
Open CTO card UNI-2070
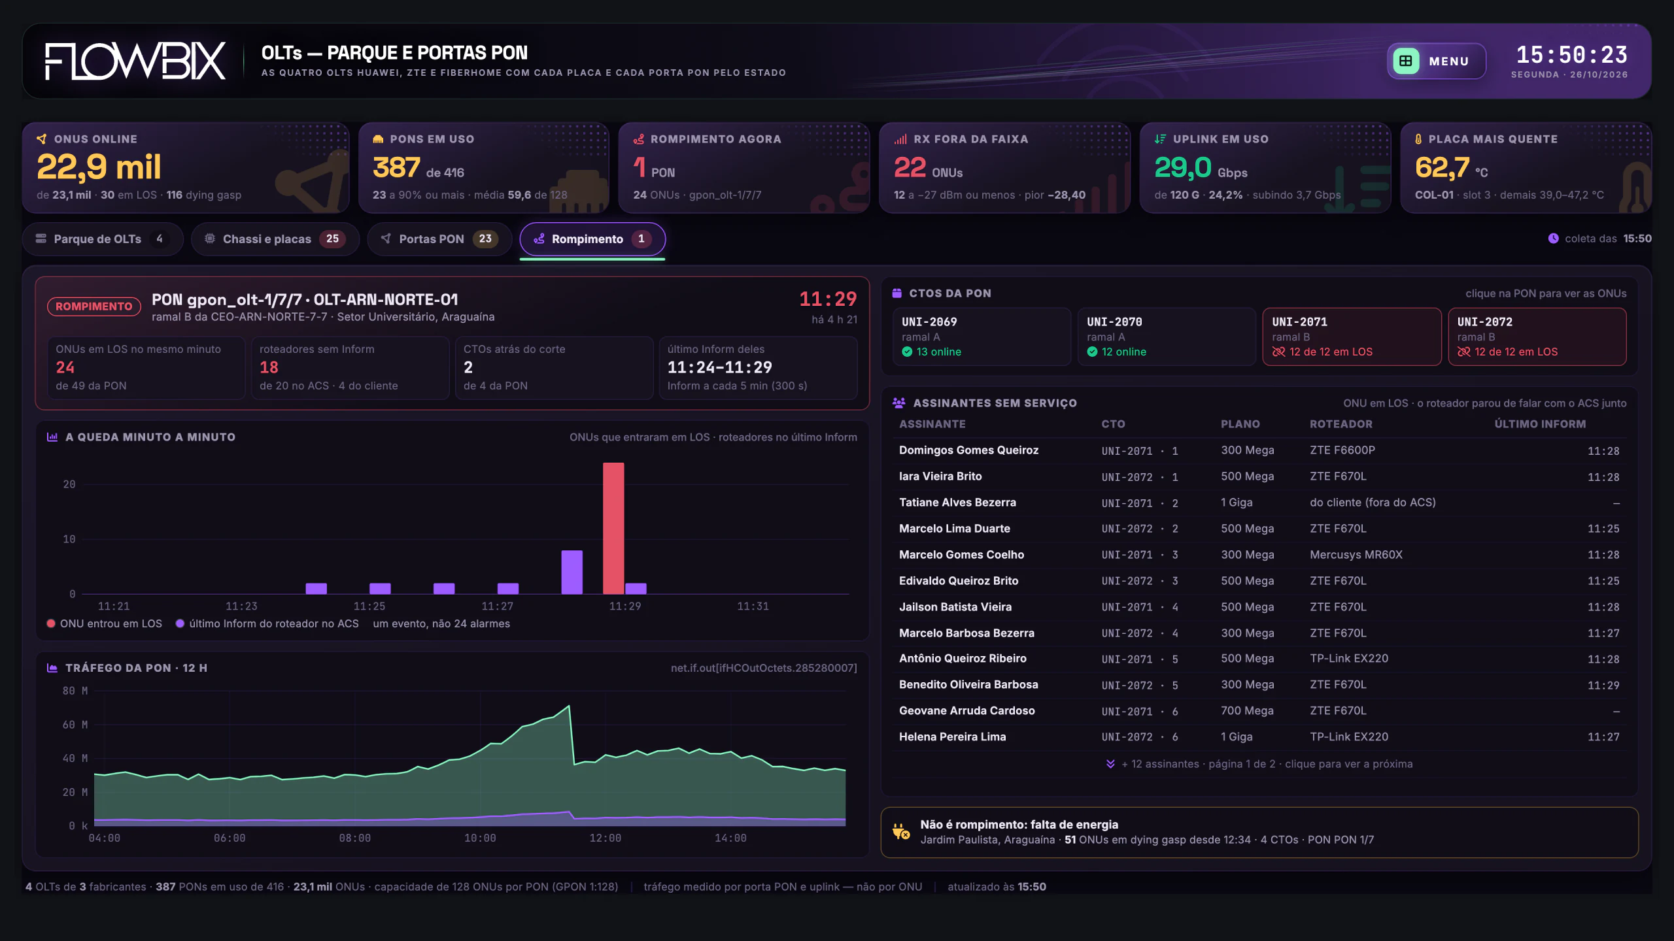(1167, 337)
